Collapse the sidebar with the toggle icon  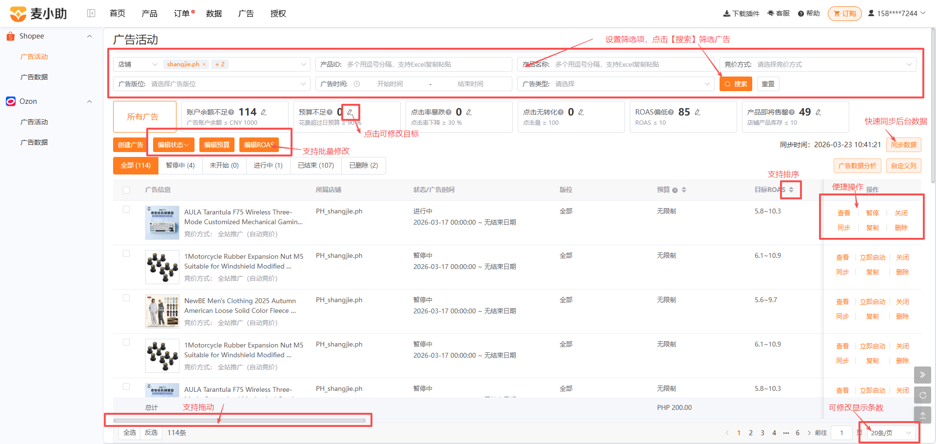click(91, 13)
